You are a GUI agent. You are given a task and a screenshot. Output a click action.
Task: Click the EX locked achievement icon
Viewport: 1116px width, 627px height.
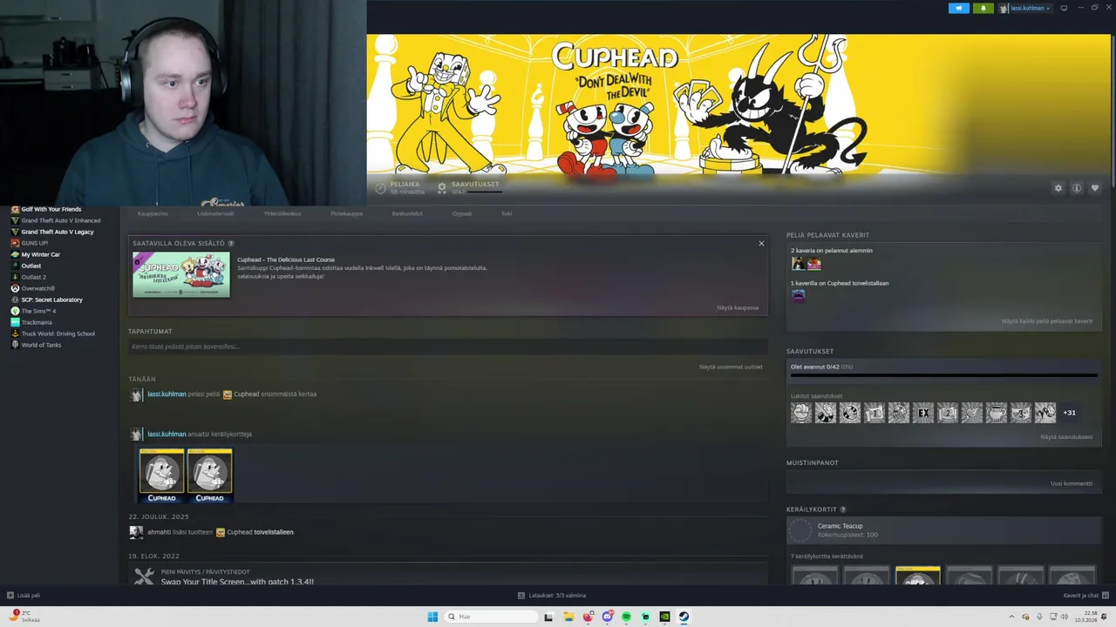pyautogui.click(x=923, y=413)
